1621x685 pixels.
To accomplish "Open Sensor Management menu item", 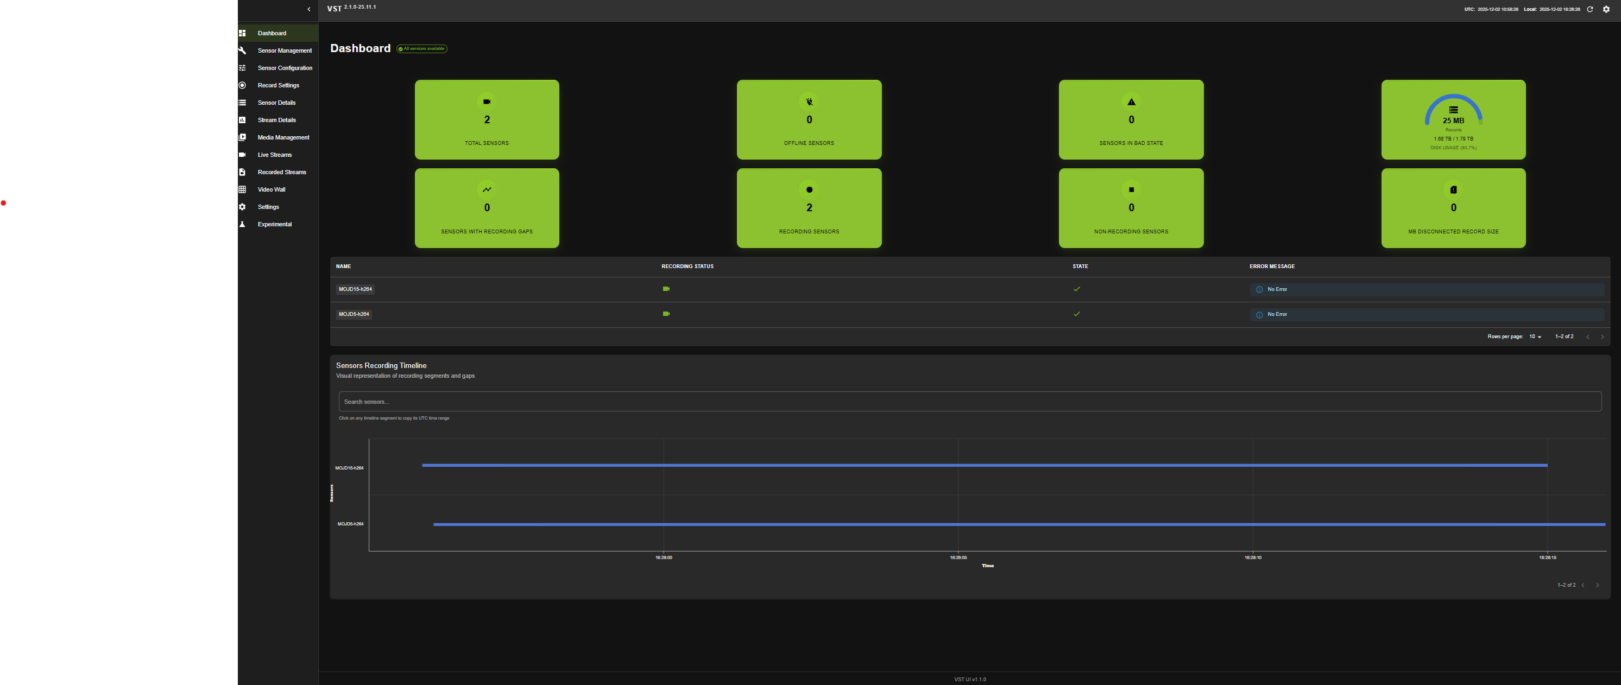I will point(284,50).
